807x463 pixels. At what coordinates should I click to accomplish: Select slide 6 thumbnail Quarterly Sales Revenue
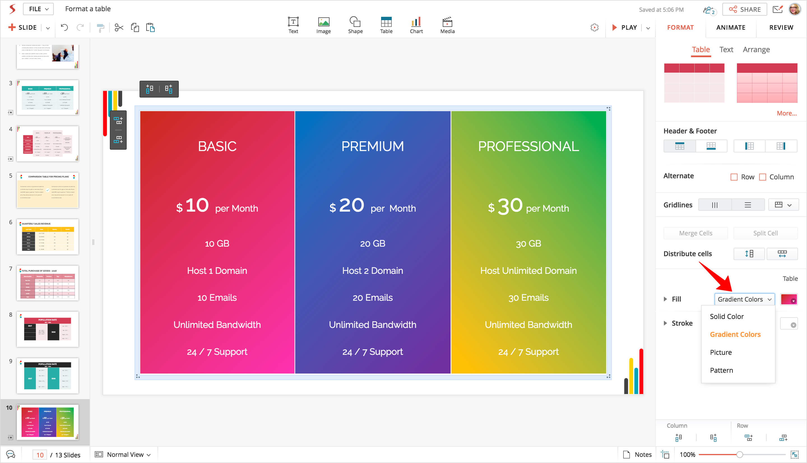(x=48, y=237)
